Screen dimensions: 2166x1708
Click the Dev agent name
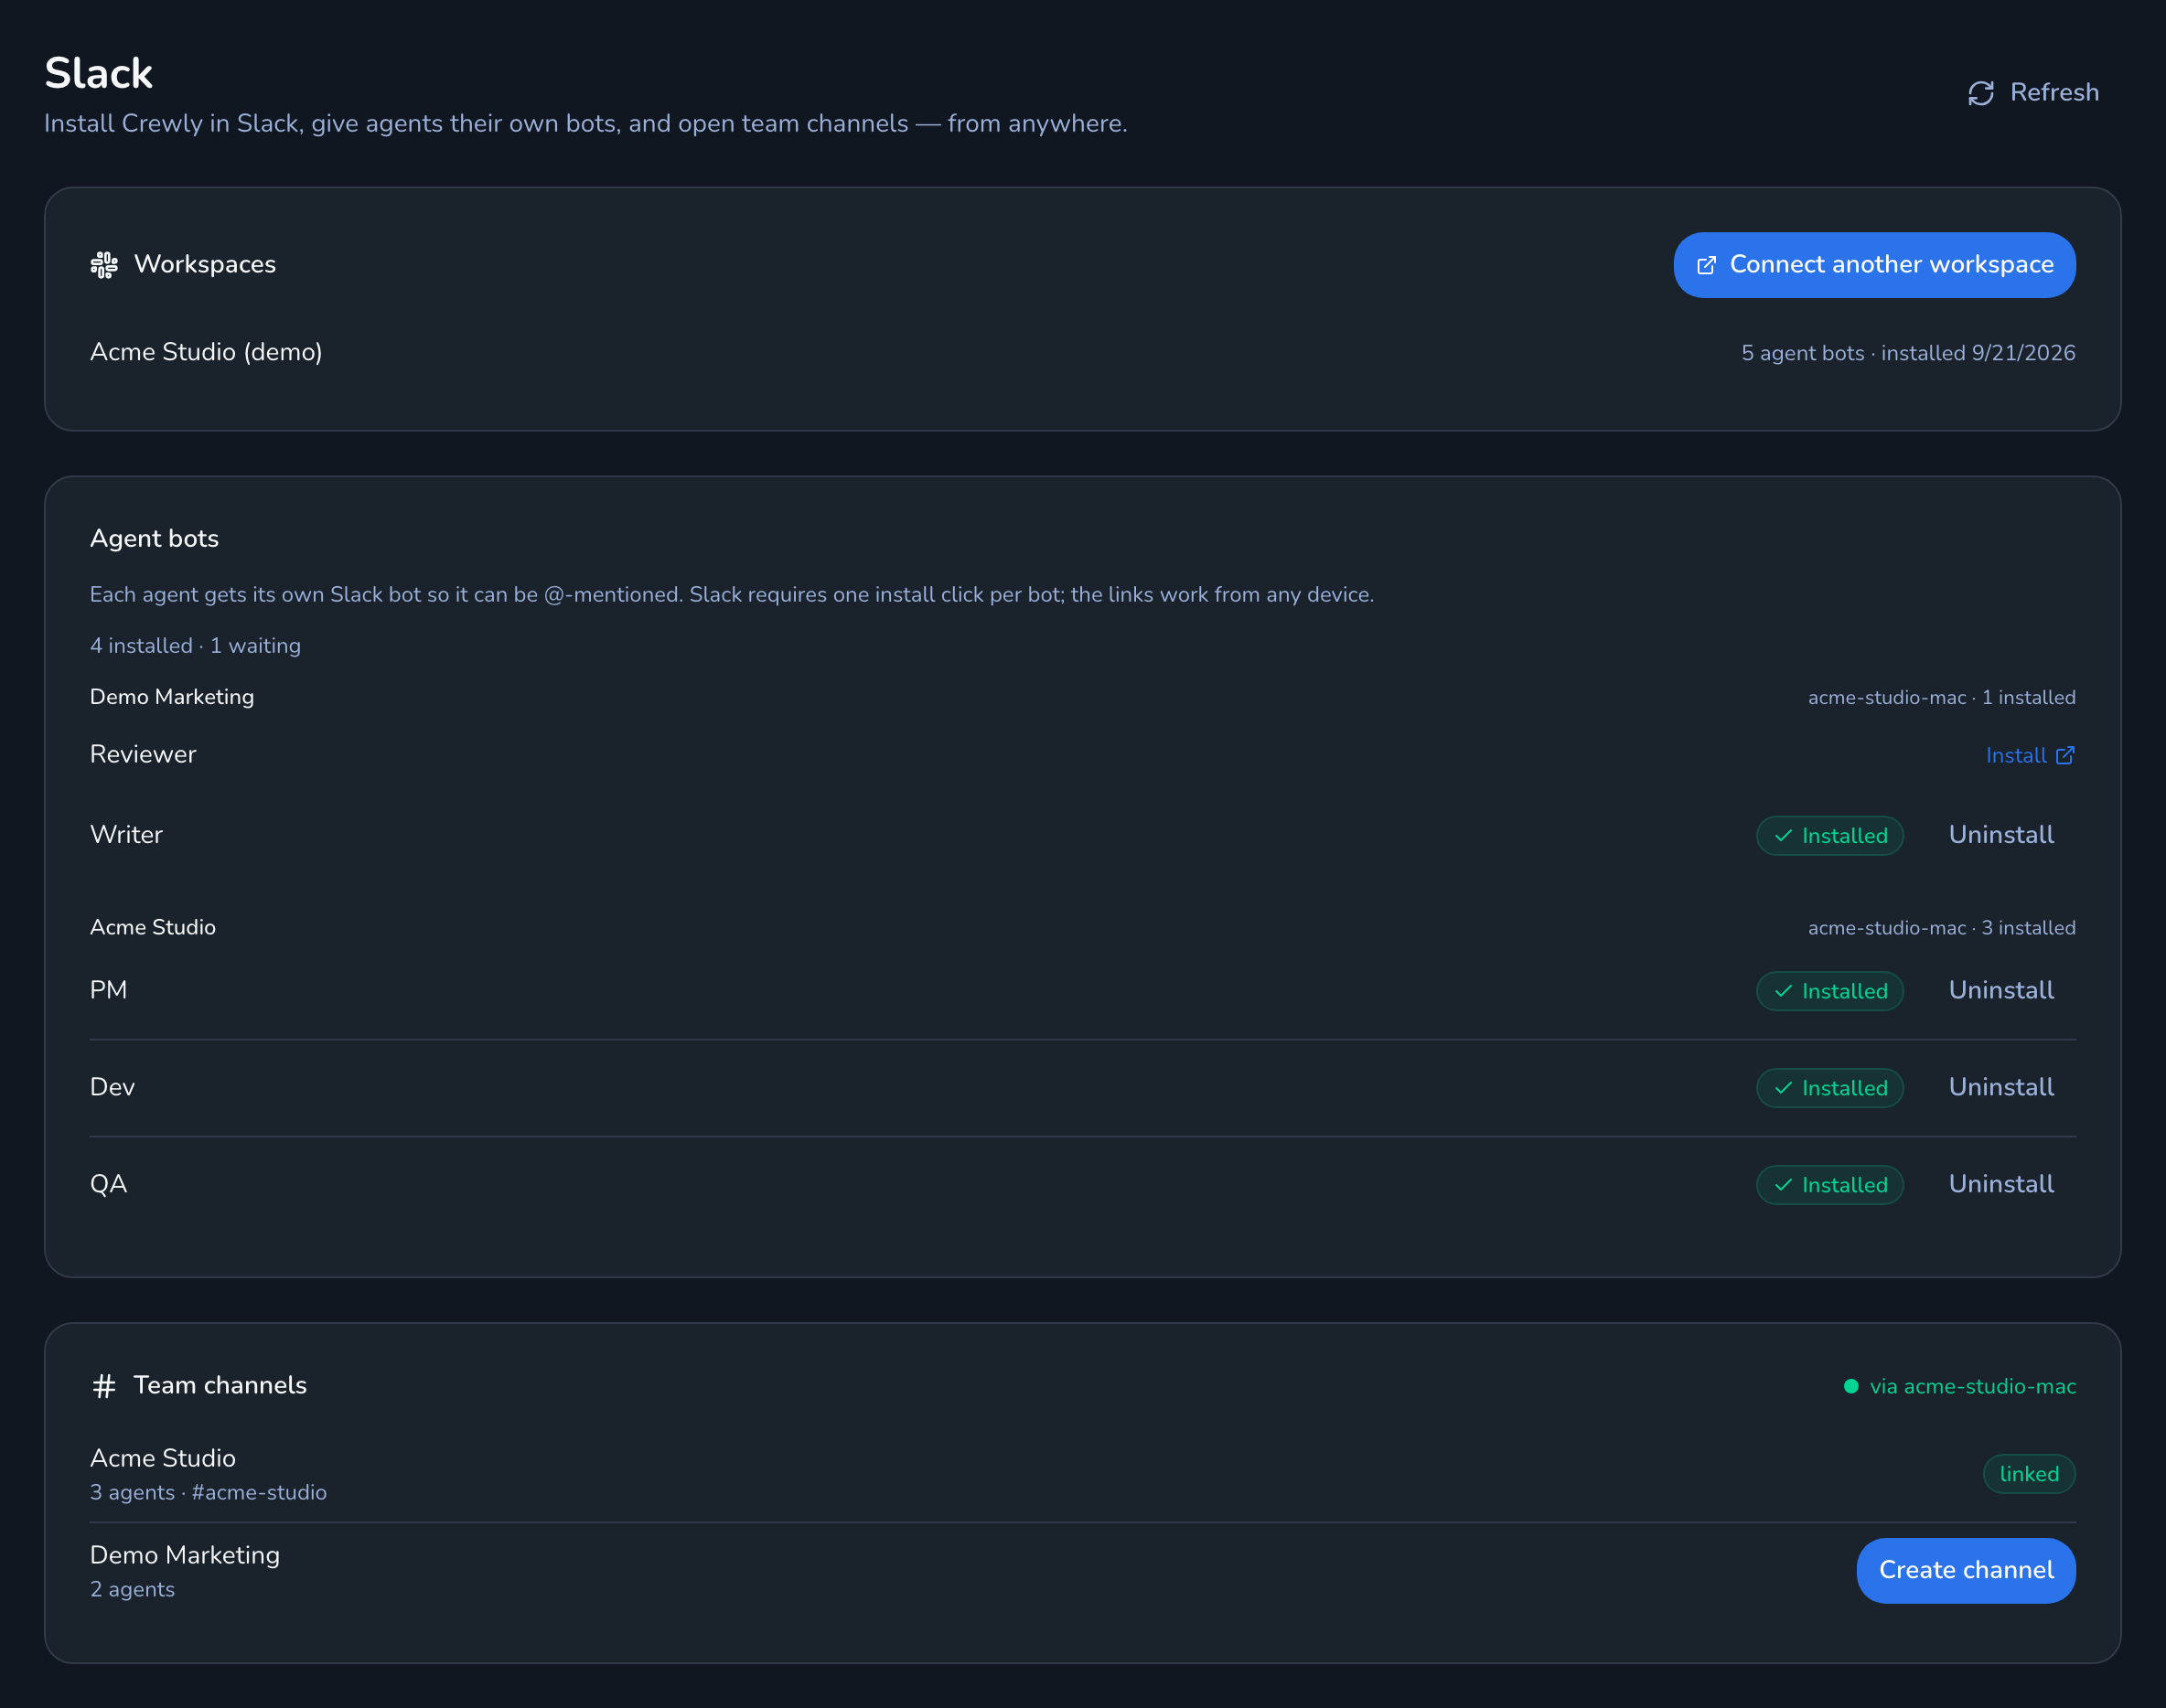(113, 1087)
